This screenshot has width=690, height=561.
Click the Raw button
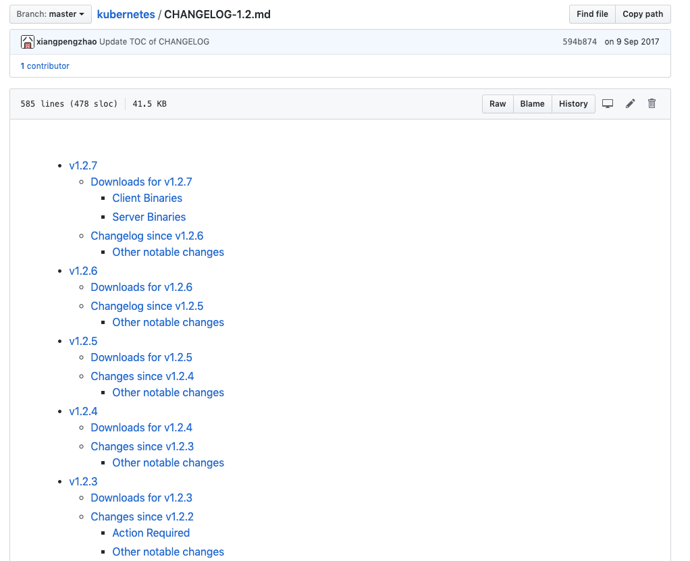point(498,104)
